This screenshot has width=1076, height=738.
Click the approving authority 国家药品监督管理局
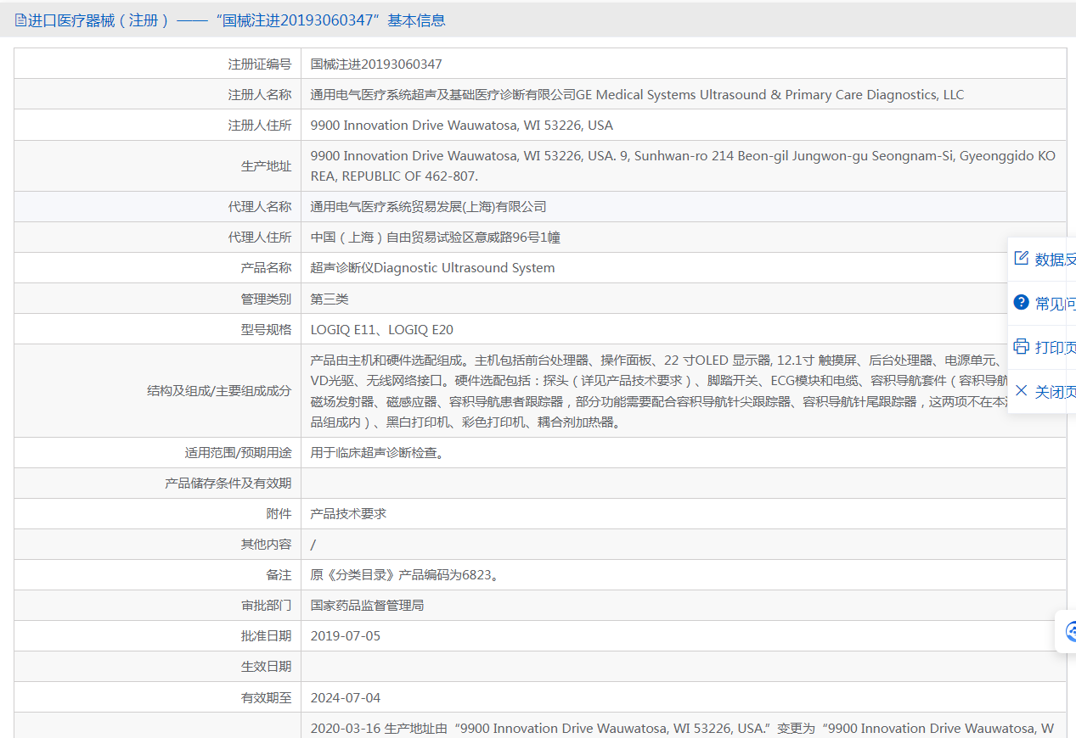point(368,606)
